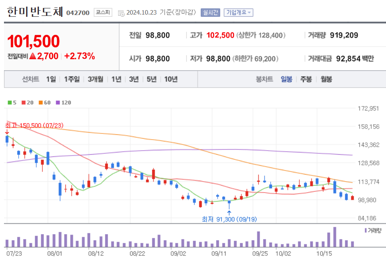Click the green 5-day moving average swatch

[x=10, y=103]
